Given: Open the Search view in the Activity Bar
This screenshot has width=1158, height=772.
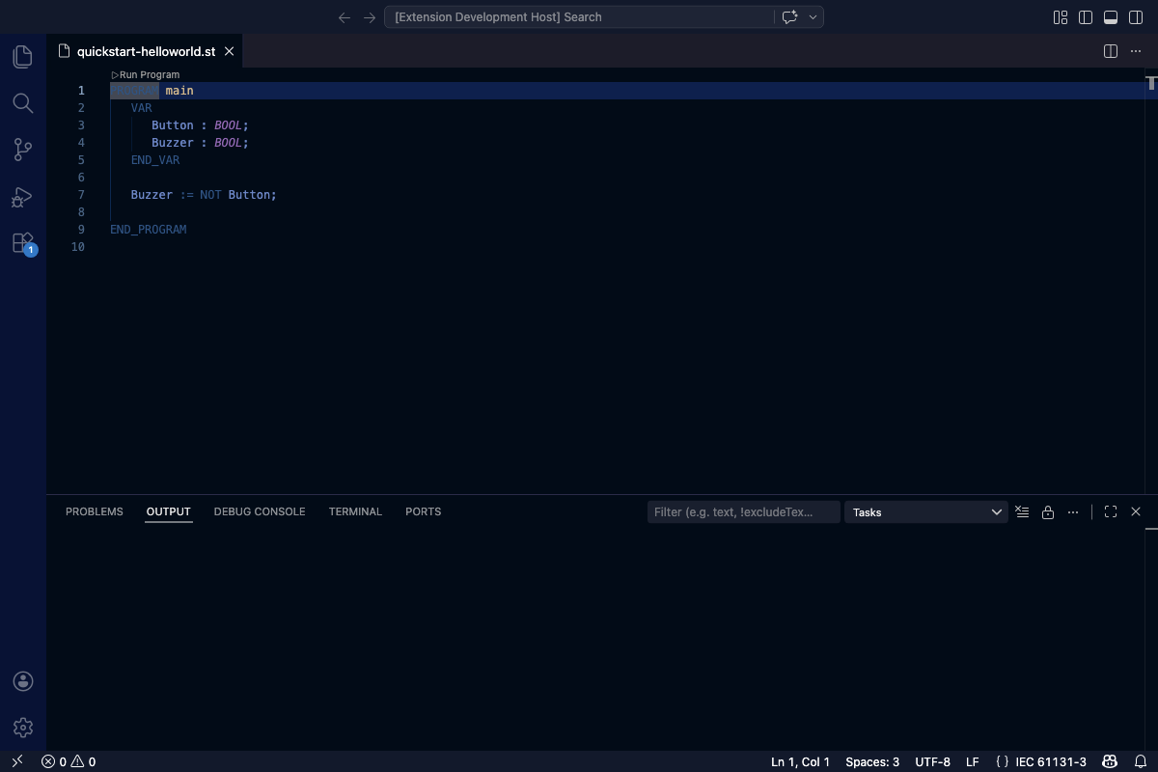Looking at the screenshot, I should point(22,102).
